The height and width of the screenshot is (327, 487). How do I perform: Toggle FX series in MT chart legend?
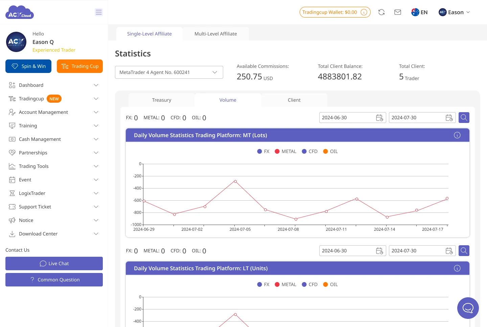coord(263,151)
